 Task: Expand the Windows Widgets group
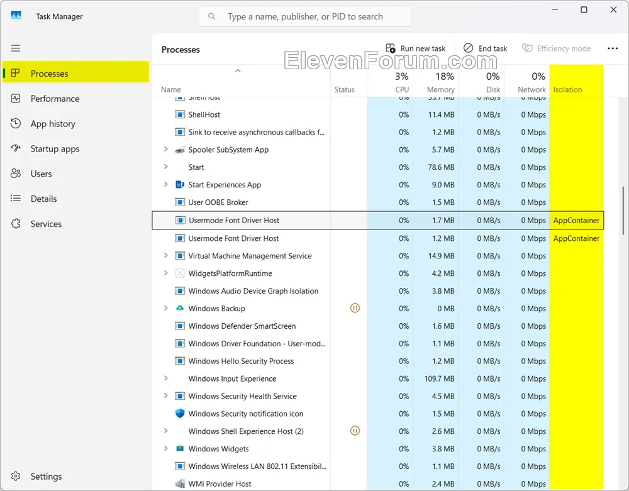pos(165,448)
